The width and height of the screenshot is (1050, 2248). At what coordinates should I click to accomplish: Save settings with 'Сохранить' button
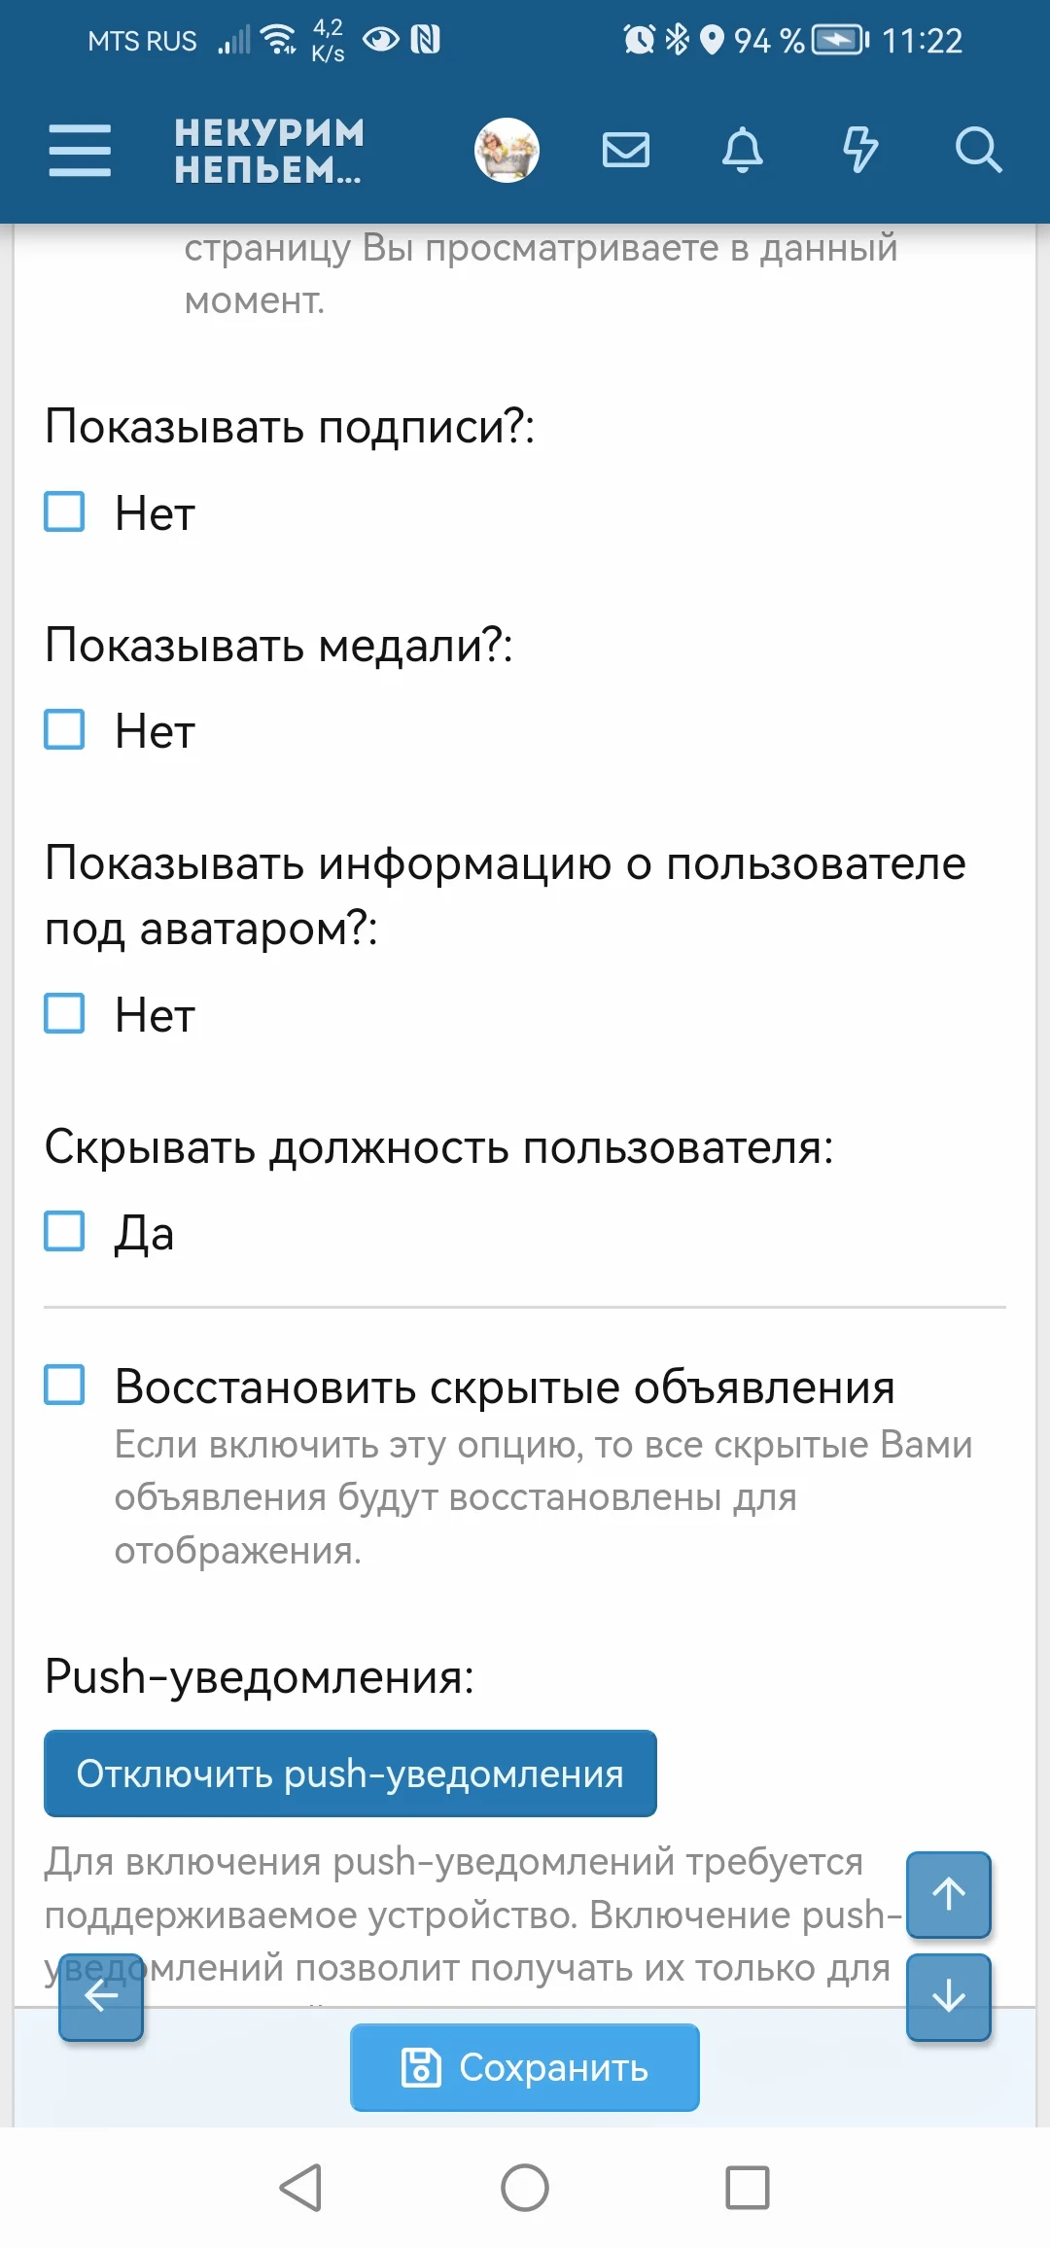point(524,2067)
